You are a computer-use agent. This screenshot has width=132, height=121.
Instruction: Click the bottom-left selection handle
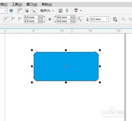(x=32, y=83)
